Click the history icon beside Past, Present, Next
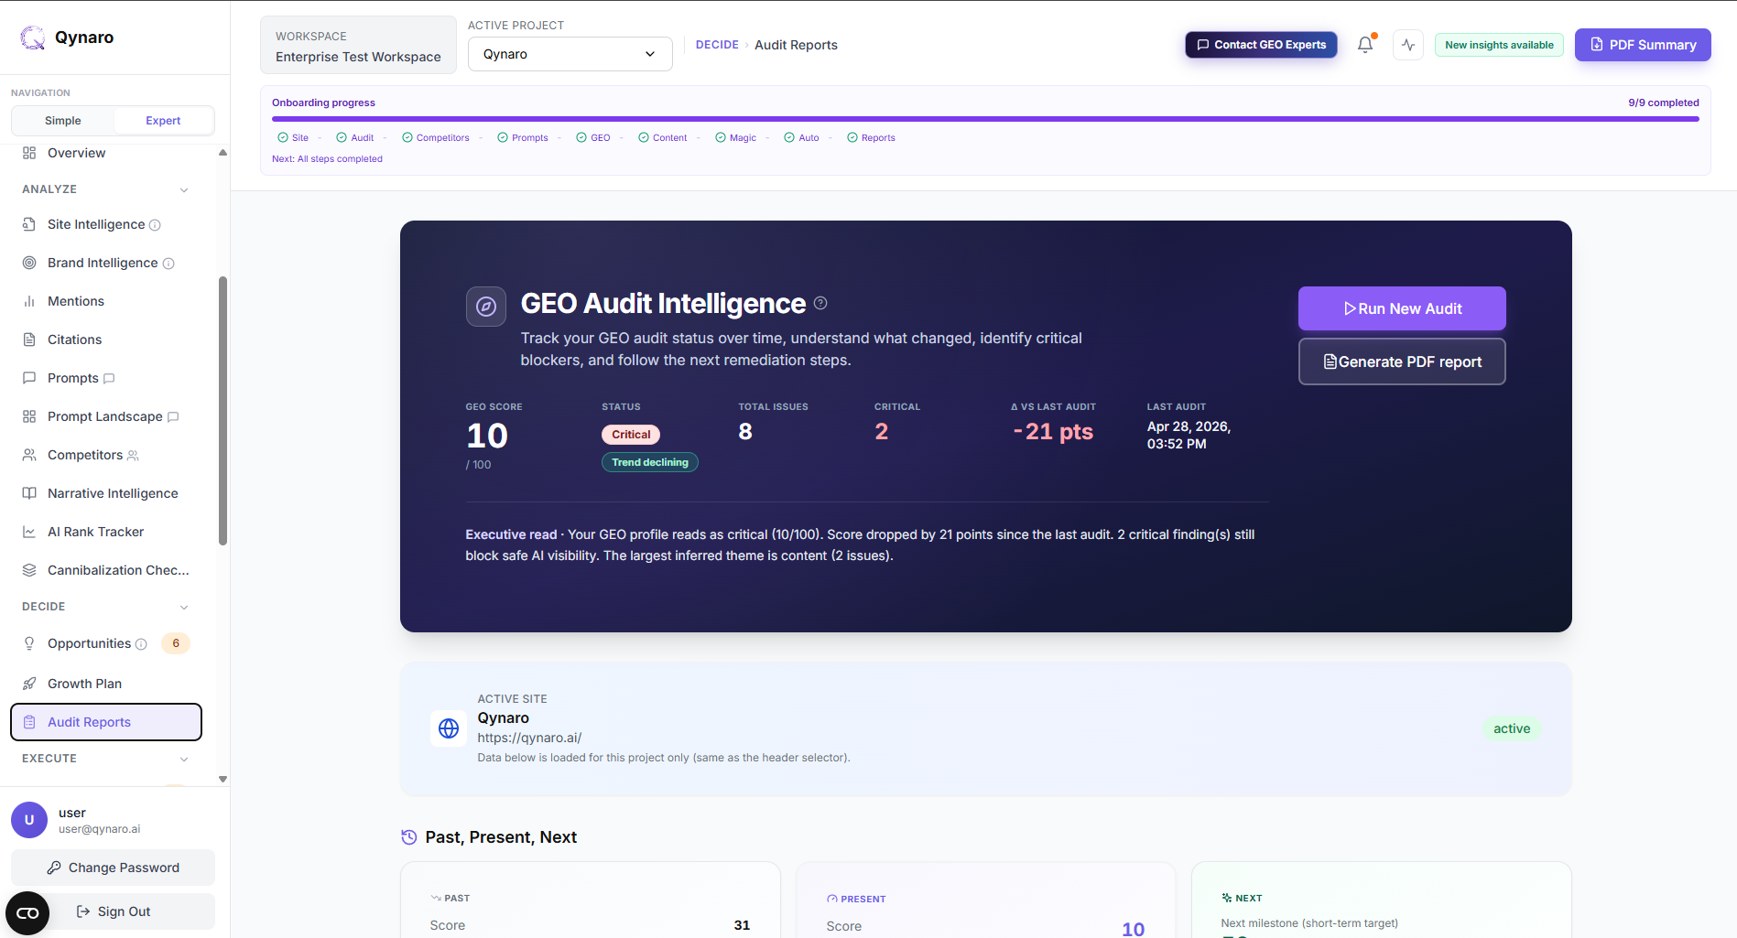The height and width of the screenshot is (938, 1737). coord(409,837)
